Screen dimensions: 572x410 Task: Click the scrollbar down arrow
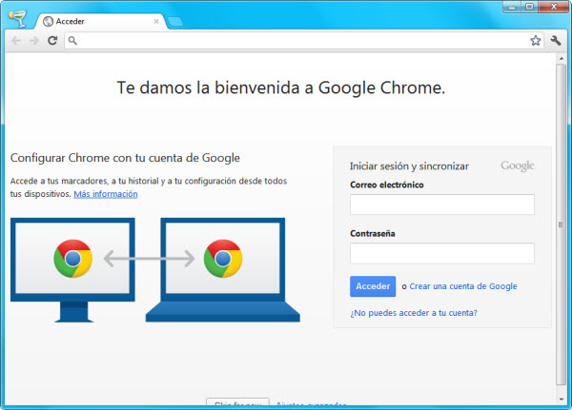tap(562, 400)
